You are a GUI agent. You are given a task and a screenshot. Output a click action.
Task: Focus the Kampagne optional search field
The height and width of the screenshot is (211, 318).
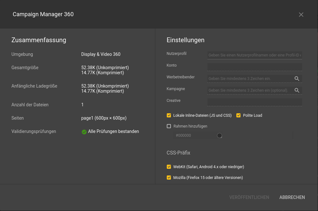[248, 90]
